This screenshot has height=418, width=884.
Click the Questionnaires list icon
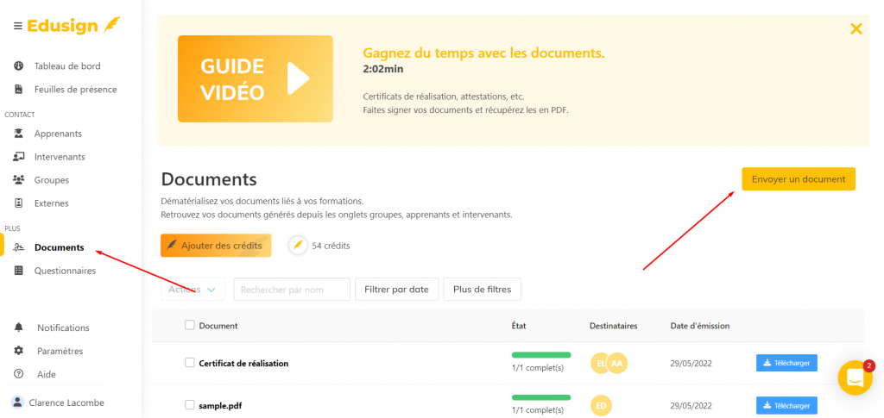[19, 271]
